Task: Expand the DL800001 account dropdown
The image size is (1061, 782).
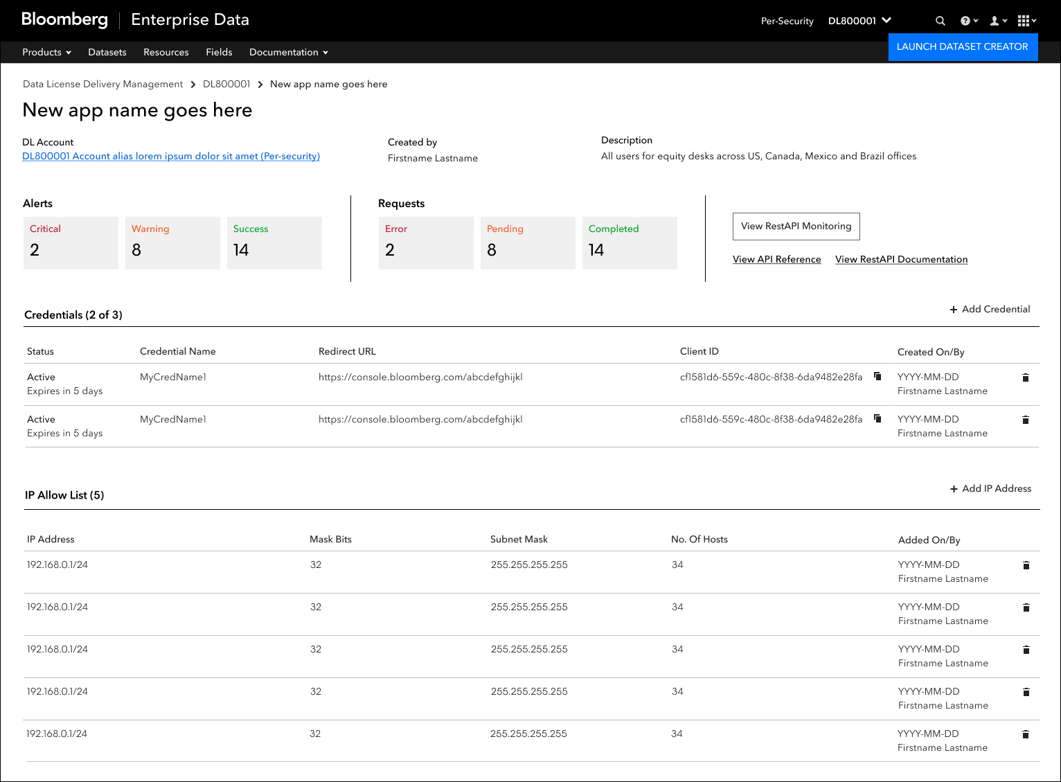Action: point(859,21)
